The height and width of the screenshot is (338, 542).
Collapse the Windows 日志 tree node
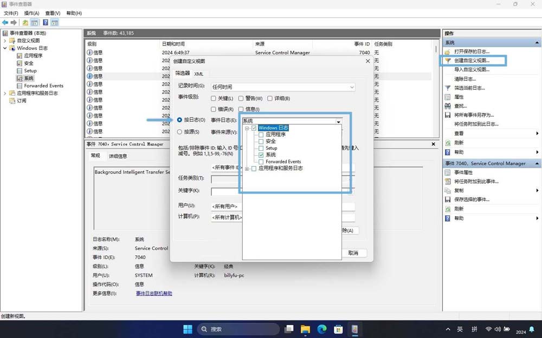(246, 128)
